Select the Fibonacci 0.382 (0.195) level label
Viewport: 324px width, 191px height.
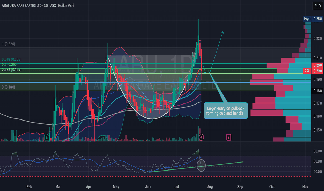[11, 70]
